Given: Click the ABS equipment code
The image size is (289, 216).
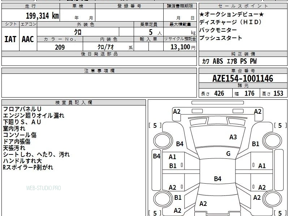Looking at the screenshot, I should tap(218, 61).
